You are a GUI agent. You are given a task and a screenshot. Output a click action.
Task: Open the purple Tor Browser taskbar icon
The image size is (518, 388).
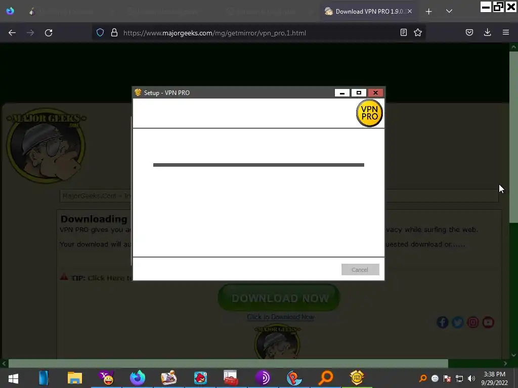click(x=263, y=378)
